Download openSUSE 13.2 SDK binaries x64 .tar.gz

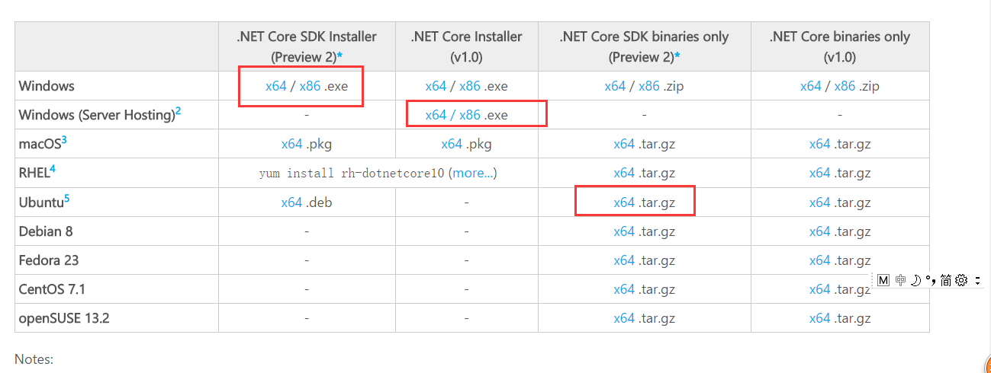[624, 318]
